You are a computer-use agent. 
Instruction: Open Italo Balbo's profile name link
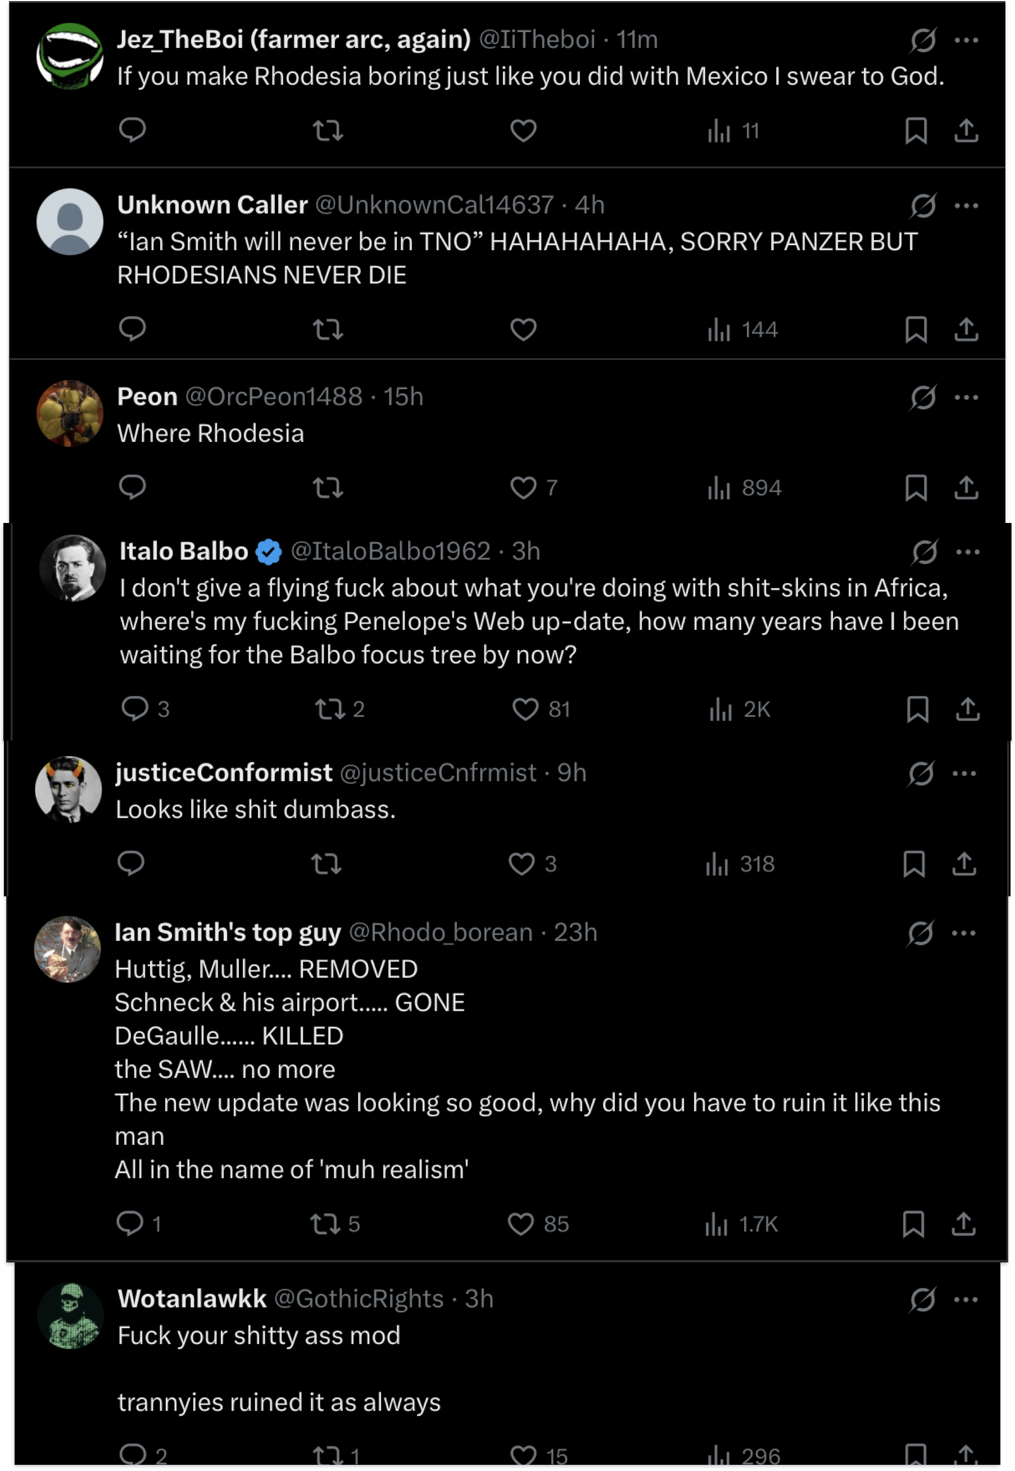click(x=184, y=551)
